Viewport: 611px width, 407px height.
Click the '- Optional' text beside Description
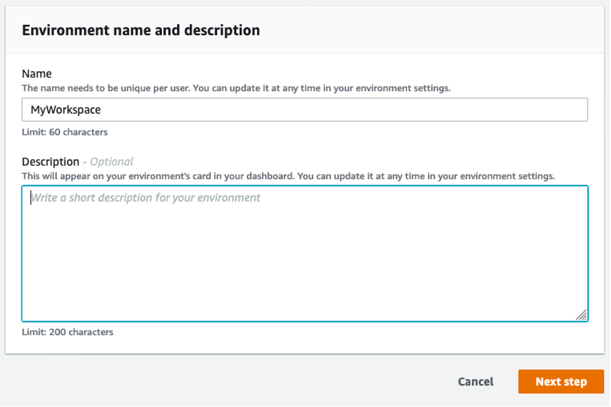tap(109, 162)
